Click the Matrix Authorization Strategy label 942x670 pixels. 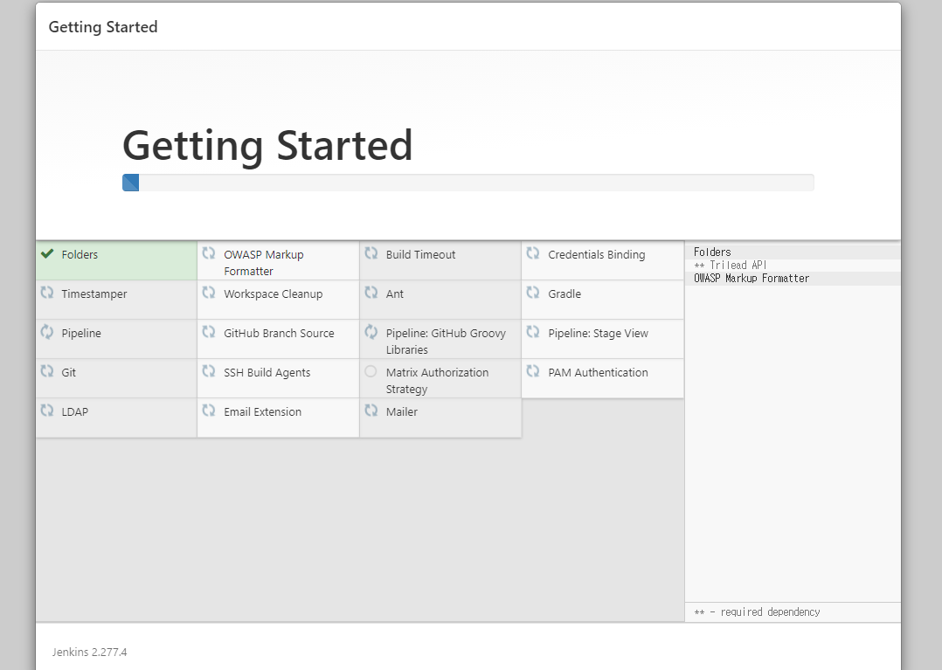coord(437,381)
